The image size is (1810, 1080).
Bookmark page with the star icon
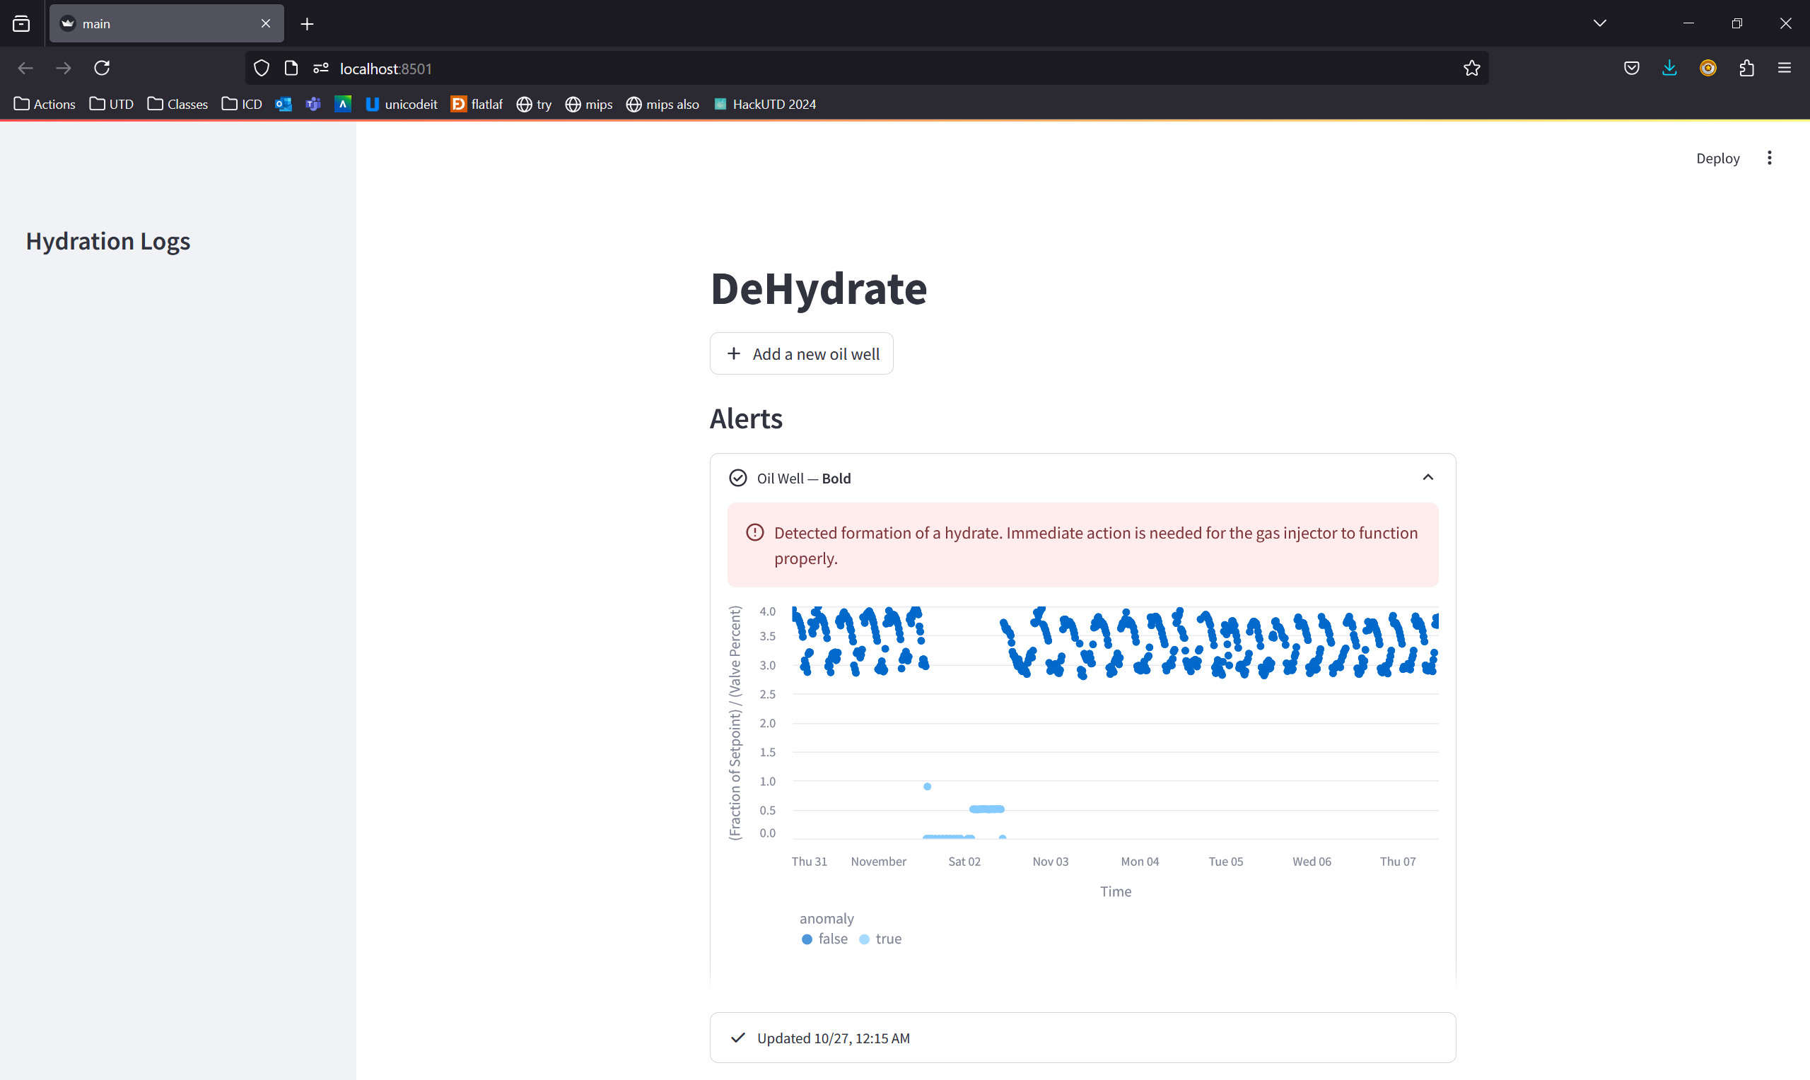tap(1471, 68)
